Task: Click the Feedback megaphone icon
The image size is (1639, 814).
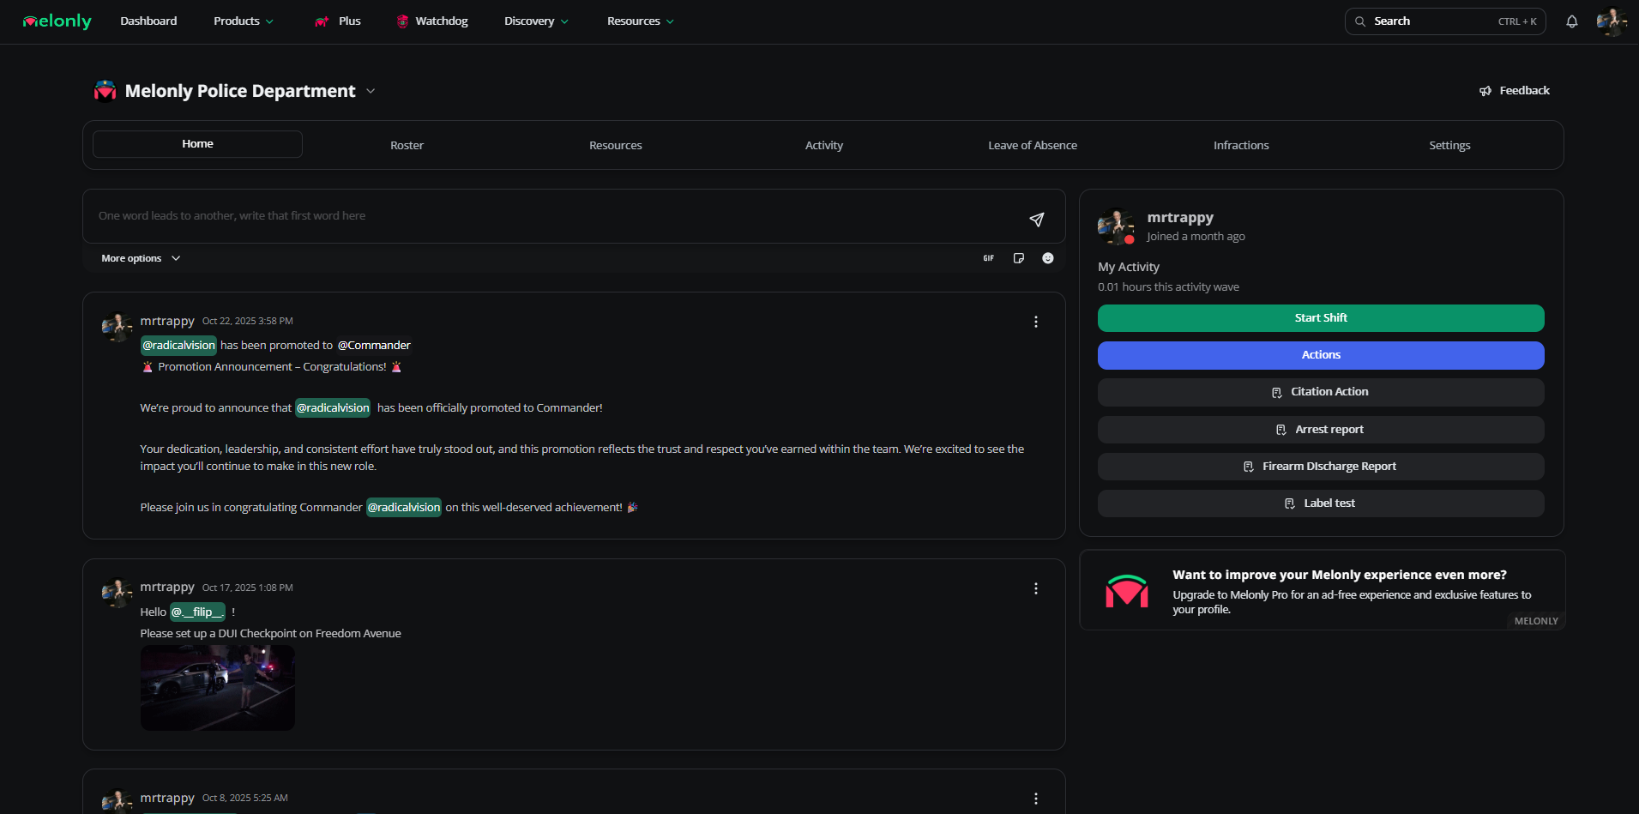Action: tap(1485, 90)
